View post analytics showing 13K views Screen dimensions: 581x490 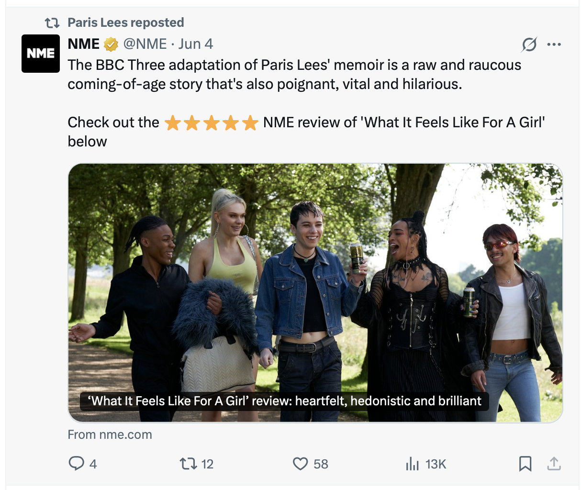(x=413, y=464)
